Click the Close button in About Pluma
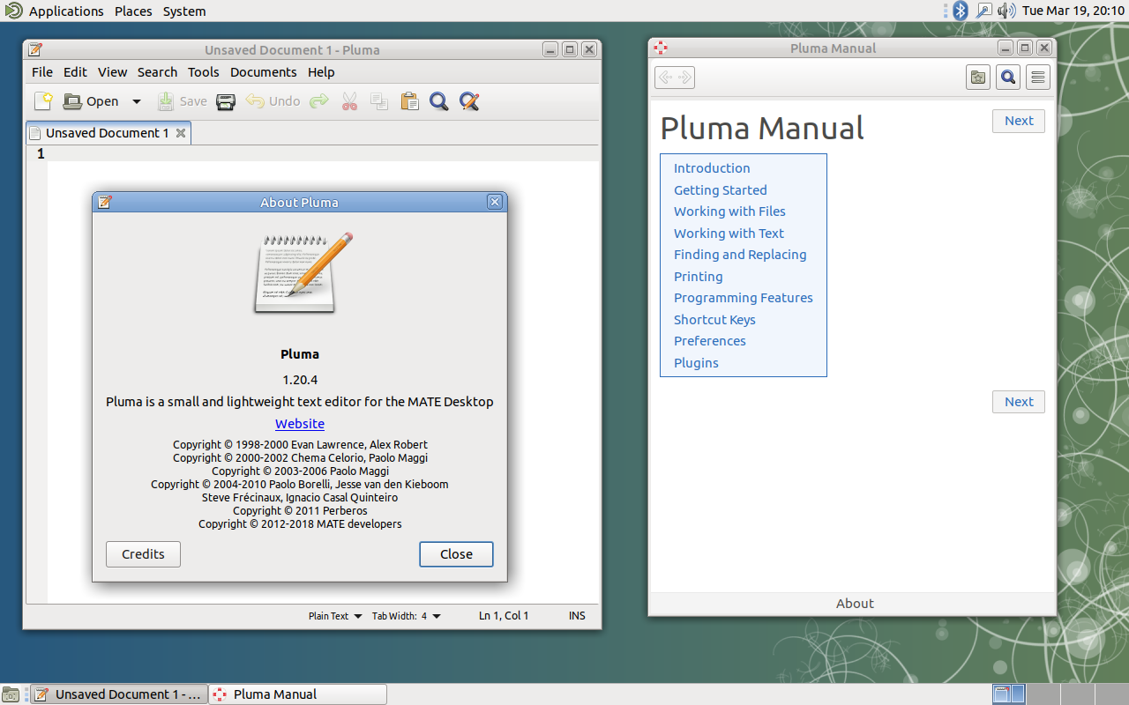The height and width of the screenshot is (705, 1129). (x=456, y=554)
